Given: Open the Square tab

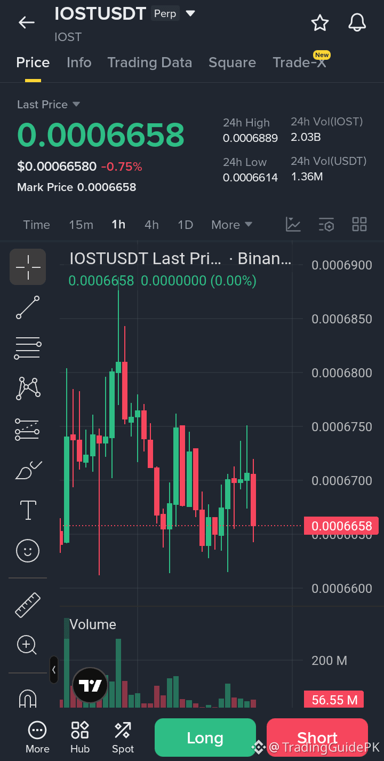Looking at the screenshot, I should pos(232,62).
